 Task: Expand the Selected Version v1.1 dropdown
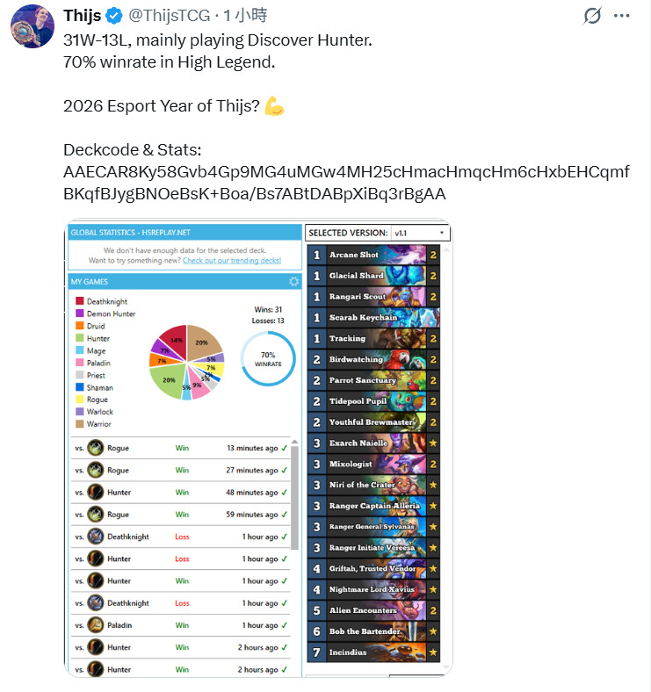(420, 233)
